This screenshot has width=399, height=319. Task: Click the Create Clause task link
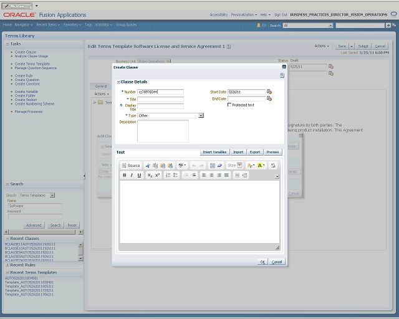[x=26, y=52]
